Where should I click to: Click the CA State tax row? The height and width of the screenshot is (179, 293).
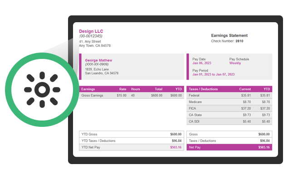point(230,115)
